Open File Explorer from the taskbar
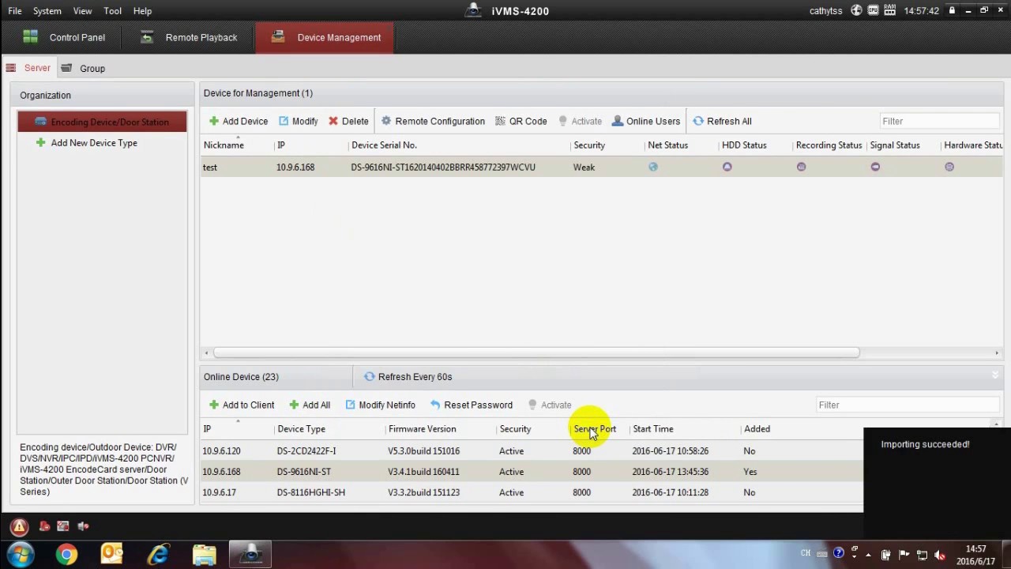Image resolution: width=1011 pixels, height=569 pixels. (205, 555)
